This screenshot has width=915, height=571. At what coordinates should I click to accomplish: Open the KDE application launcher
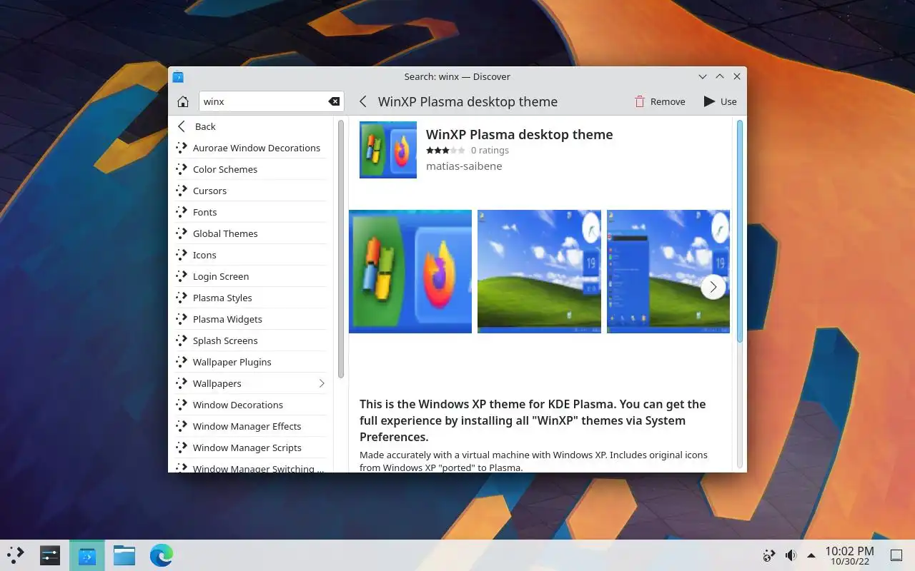point(16,555)
